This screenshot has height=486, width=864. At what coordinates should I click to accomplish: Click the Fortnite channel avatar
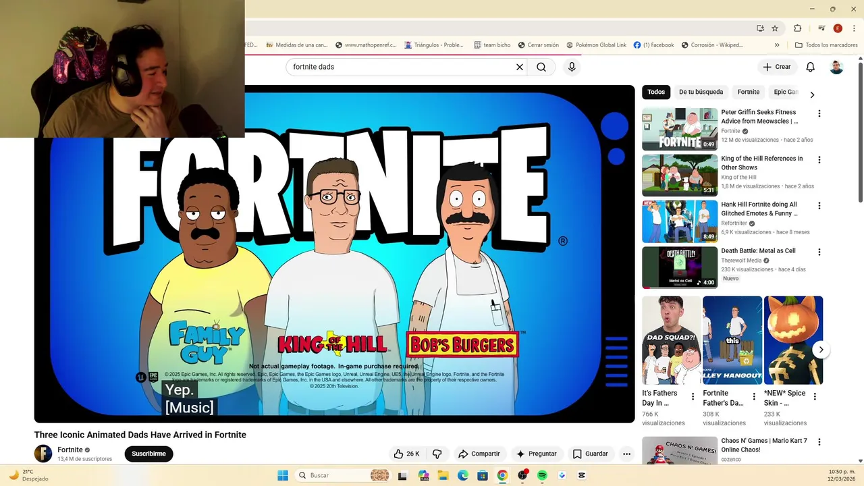(x=43, y=454)
